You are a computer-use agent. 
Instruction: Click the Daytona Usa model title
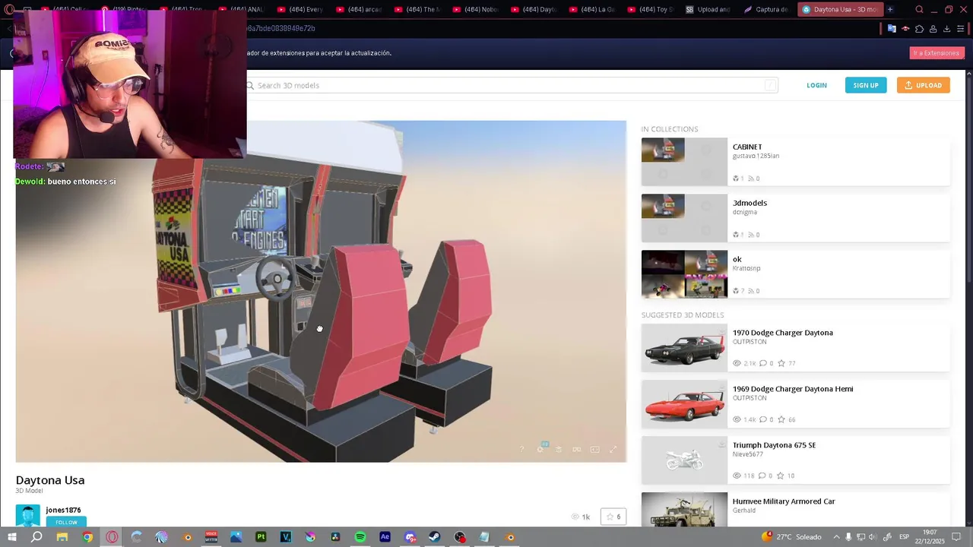(x=50, y=480)
